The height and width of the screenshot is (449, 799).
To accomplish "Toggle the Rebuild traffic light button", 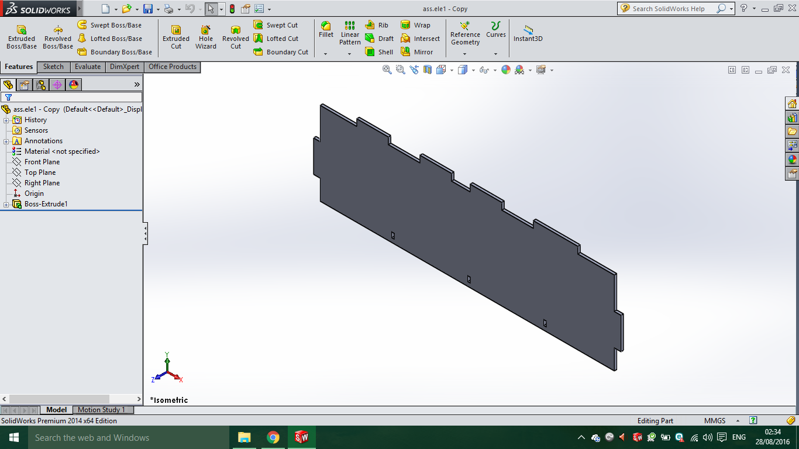I will point(232,9).
